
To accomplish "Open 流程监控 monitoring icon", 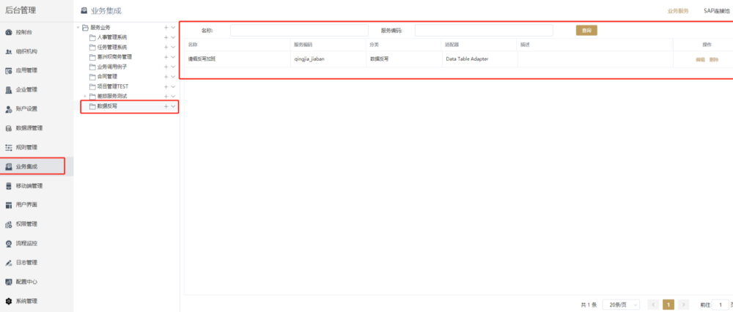I will click(9, 243).
